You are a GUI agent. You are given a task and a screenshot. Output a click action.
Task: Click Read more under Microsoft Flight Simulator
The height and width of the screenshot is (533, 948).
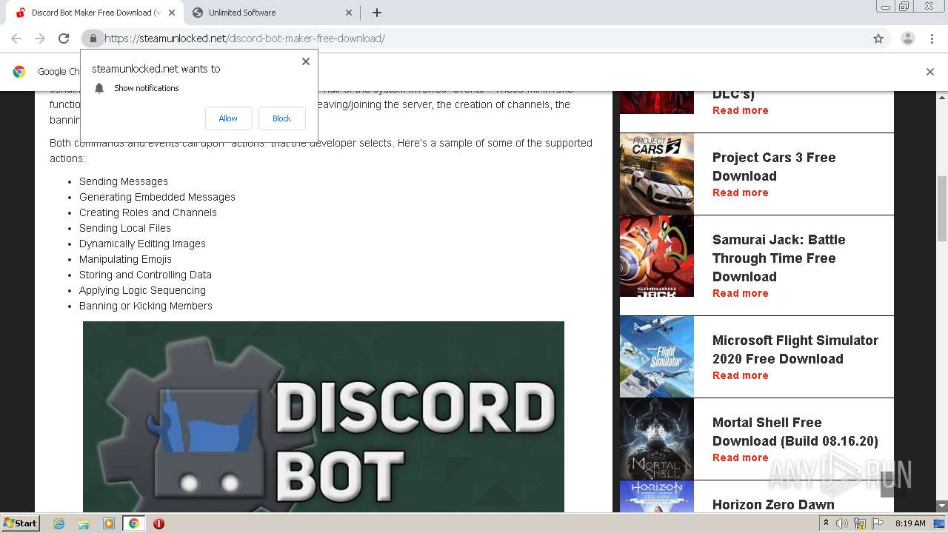[740, 375]
